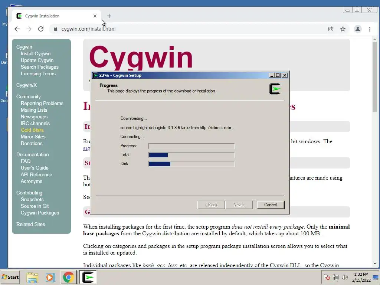Open API Reference link
Viewport: 380px width, 285px height.
coord(36,175)
